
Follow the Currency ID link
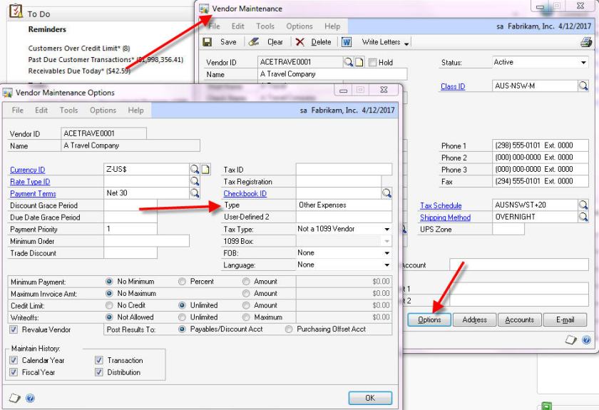pyautogui.click(x=28, y=170)
